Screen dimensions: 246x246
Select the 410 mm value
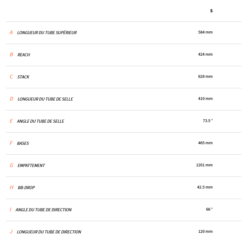tap(205, 98)
